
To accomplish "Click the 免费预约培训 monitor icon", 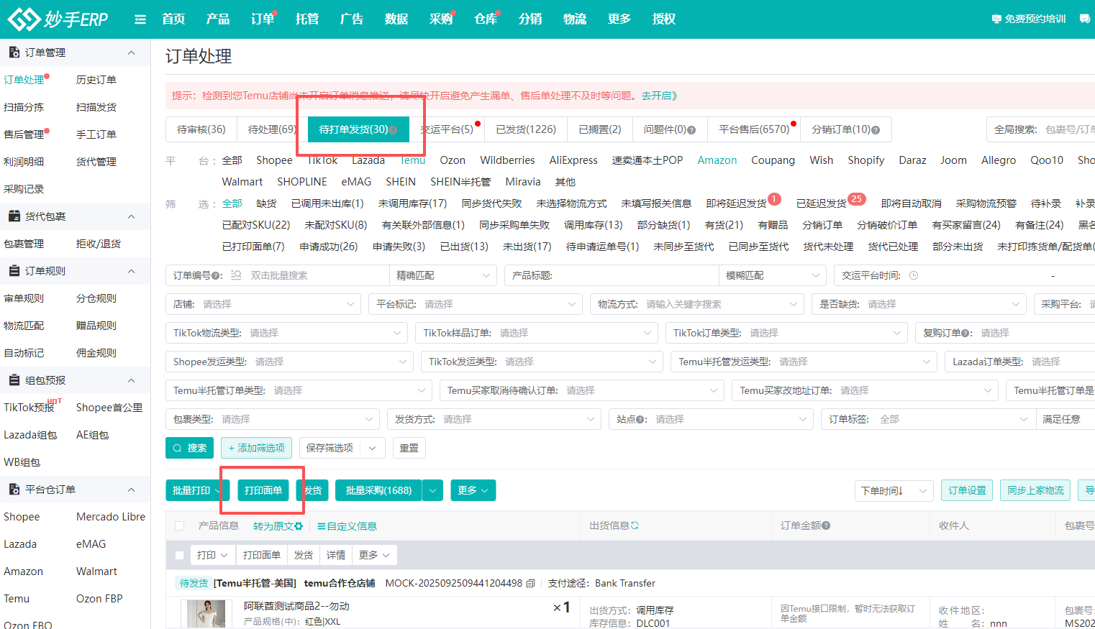I will pos(996,19).
